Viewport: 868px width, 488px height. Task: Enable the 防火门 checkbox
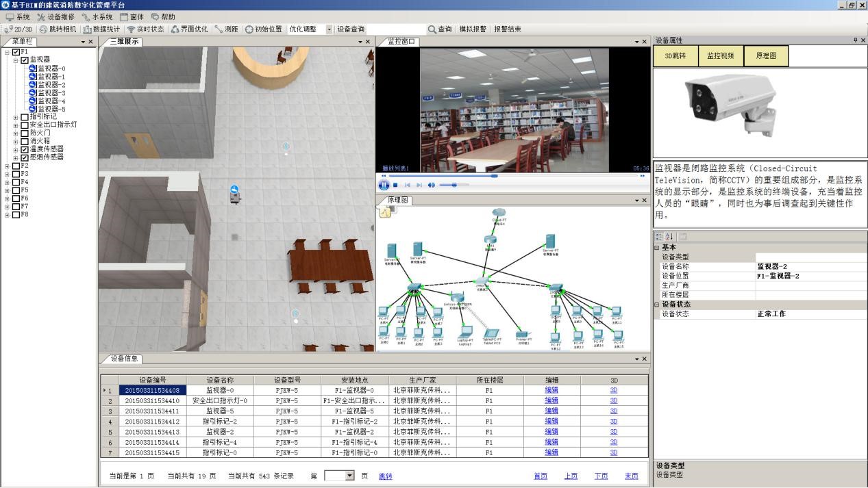(x=25, y=133)
